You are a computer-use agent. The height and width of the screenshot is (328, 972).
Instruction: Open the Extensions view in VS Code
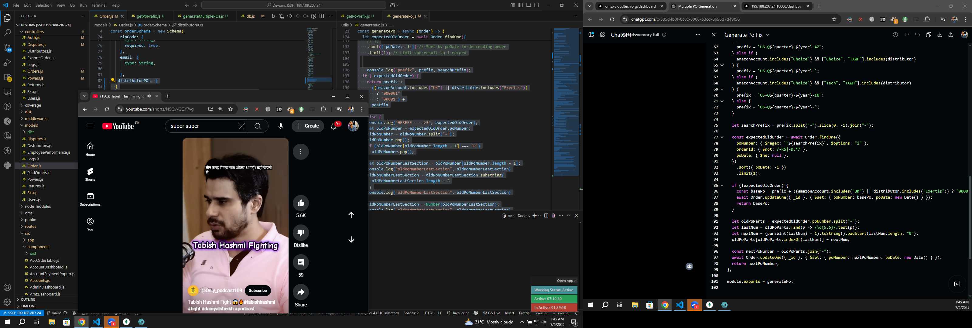click(x=8, y=77)
